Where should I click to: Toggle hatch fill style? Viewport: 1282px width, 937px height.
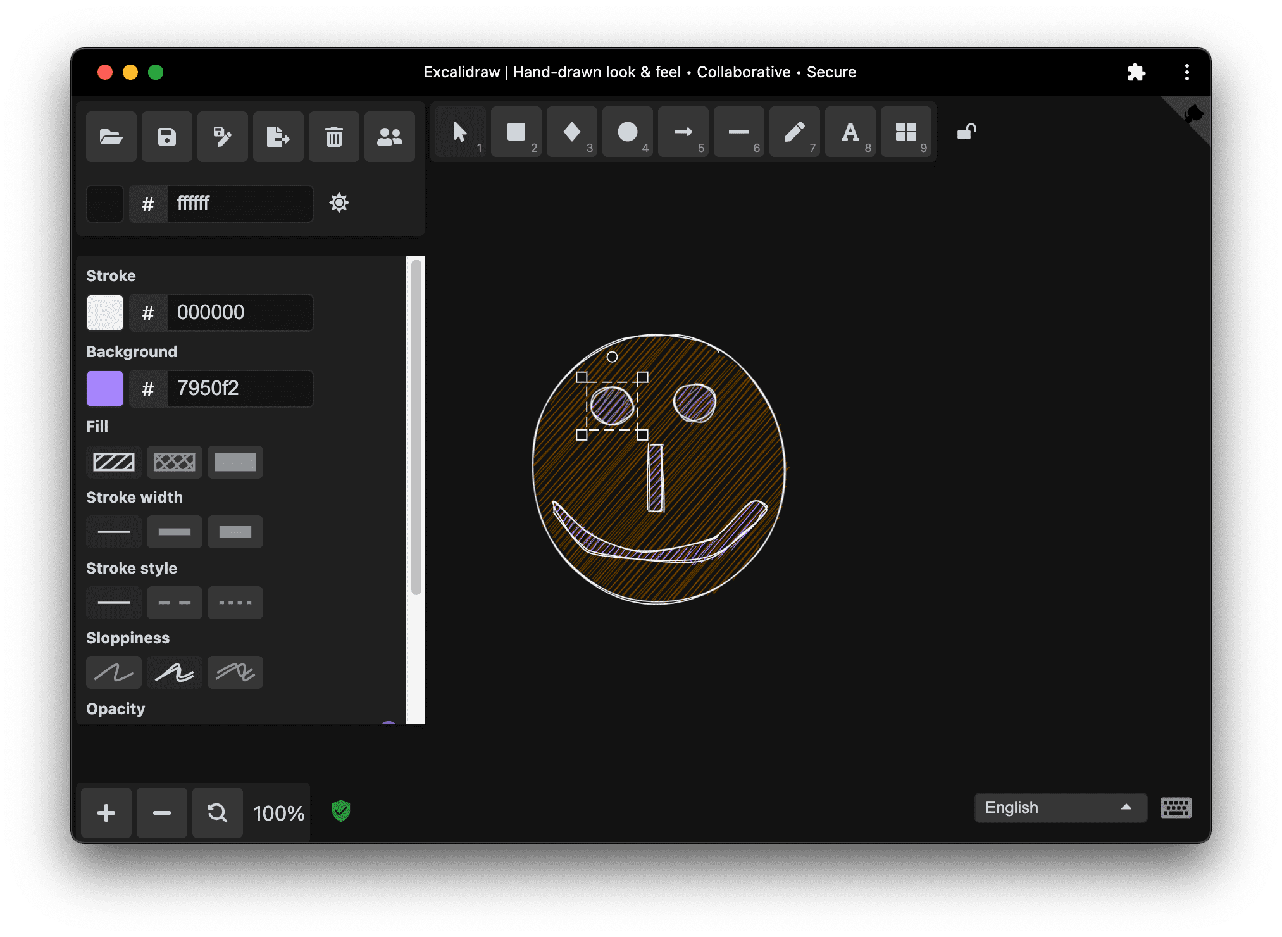[115, 461]
